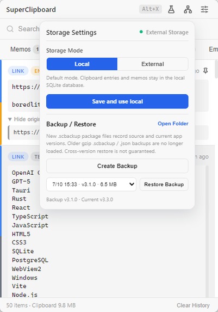Click the Alt+X shortcut badge

pos(150,9)
